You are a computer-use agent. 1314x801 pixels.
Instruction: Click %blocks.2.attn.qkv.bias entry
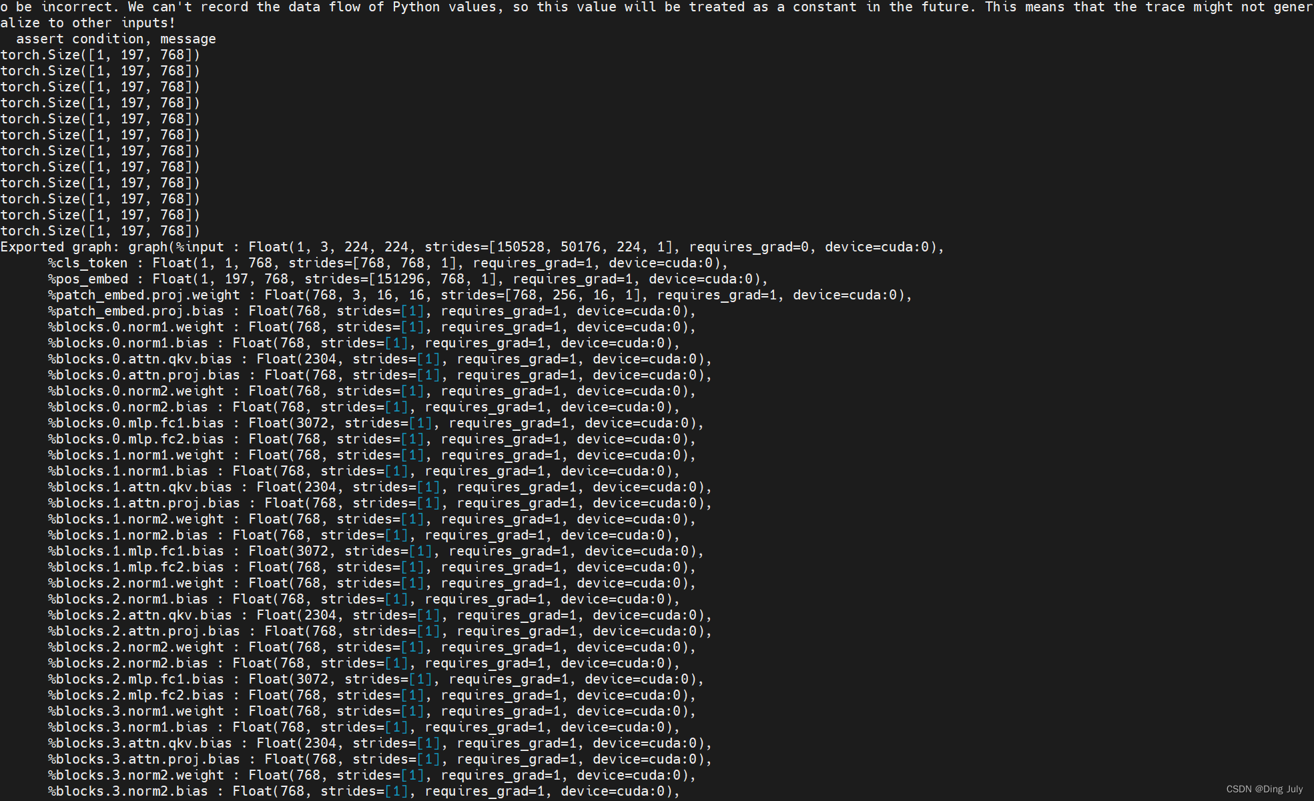139,616
